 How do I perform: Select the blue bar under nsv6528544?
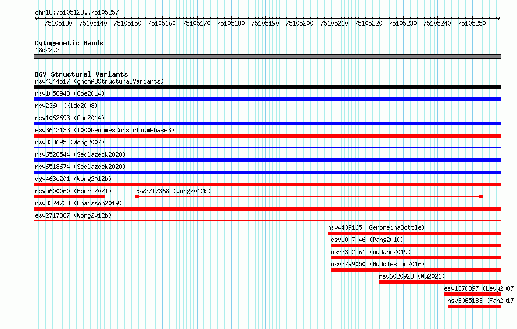pos(267,160)
